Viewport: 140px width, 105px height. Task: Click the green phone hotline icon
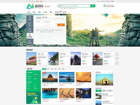[104, 6]
